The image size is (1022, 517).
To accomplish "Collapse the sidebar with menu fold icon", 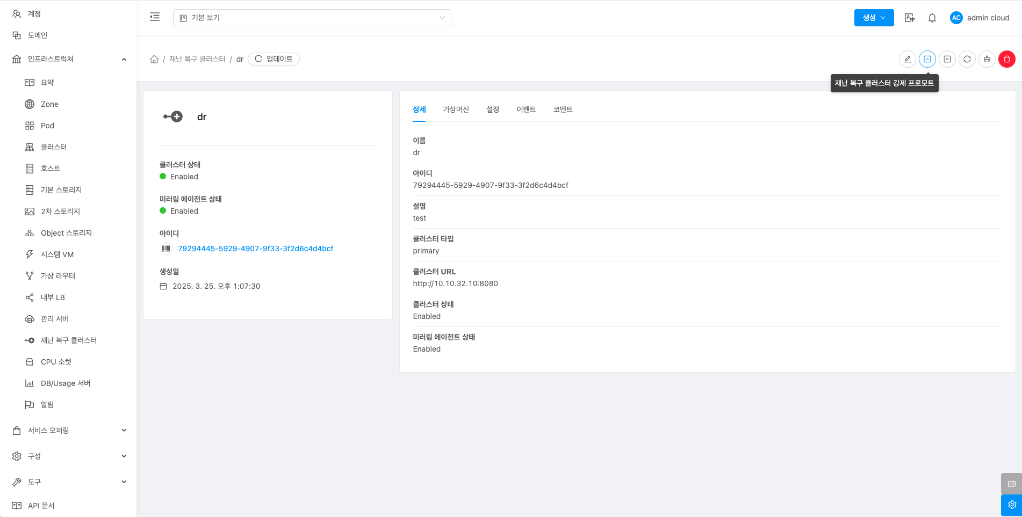I will (x=155, y=17).
